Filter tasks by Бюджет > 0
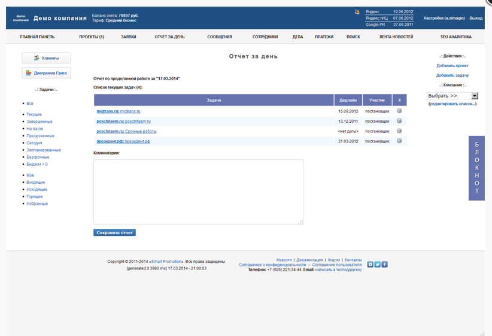 click(37, 164)
